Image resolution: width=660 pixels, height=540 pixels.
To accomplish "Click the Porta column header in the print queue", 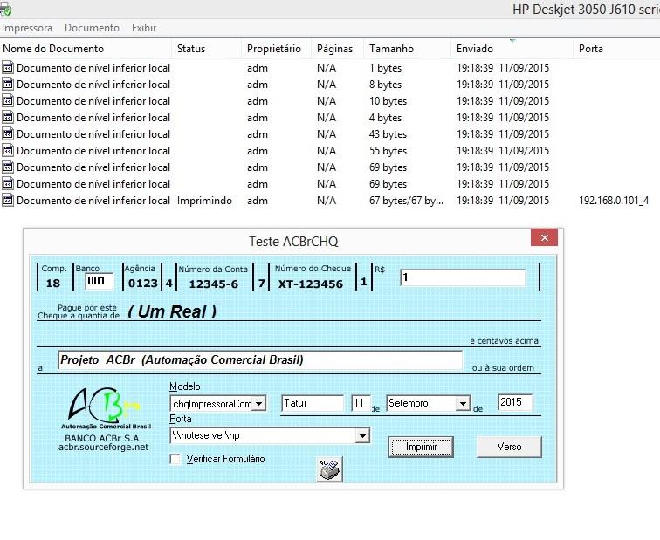I will point(616,49).
